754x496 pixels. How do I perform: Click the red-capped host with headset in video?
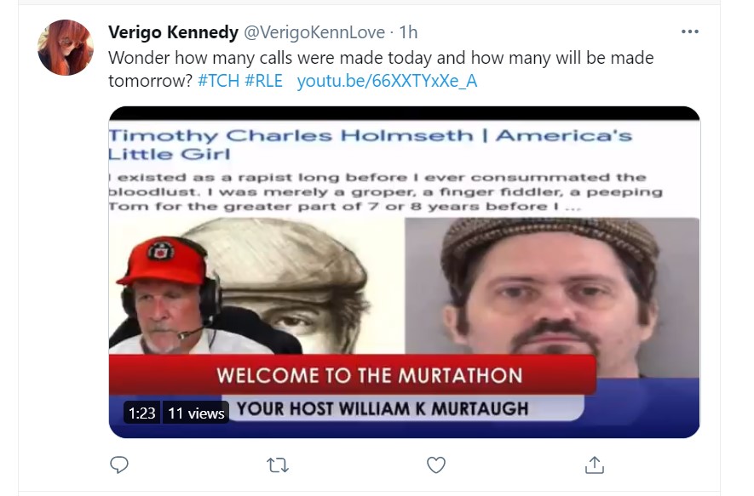point(166,296)
